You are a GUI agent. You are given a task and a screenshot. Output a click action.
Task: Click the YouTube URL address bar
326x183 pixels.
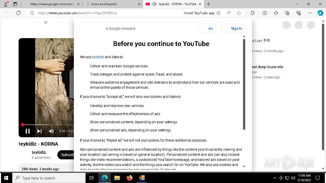77,13
